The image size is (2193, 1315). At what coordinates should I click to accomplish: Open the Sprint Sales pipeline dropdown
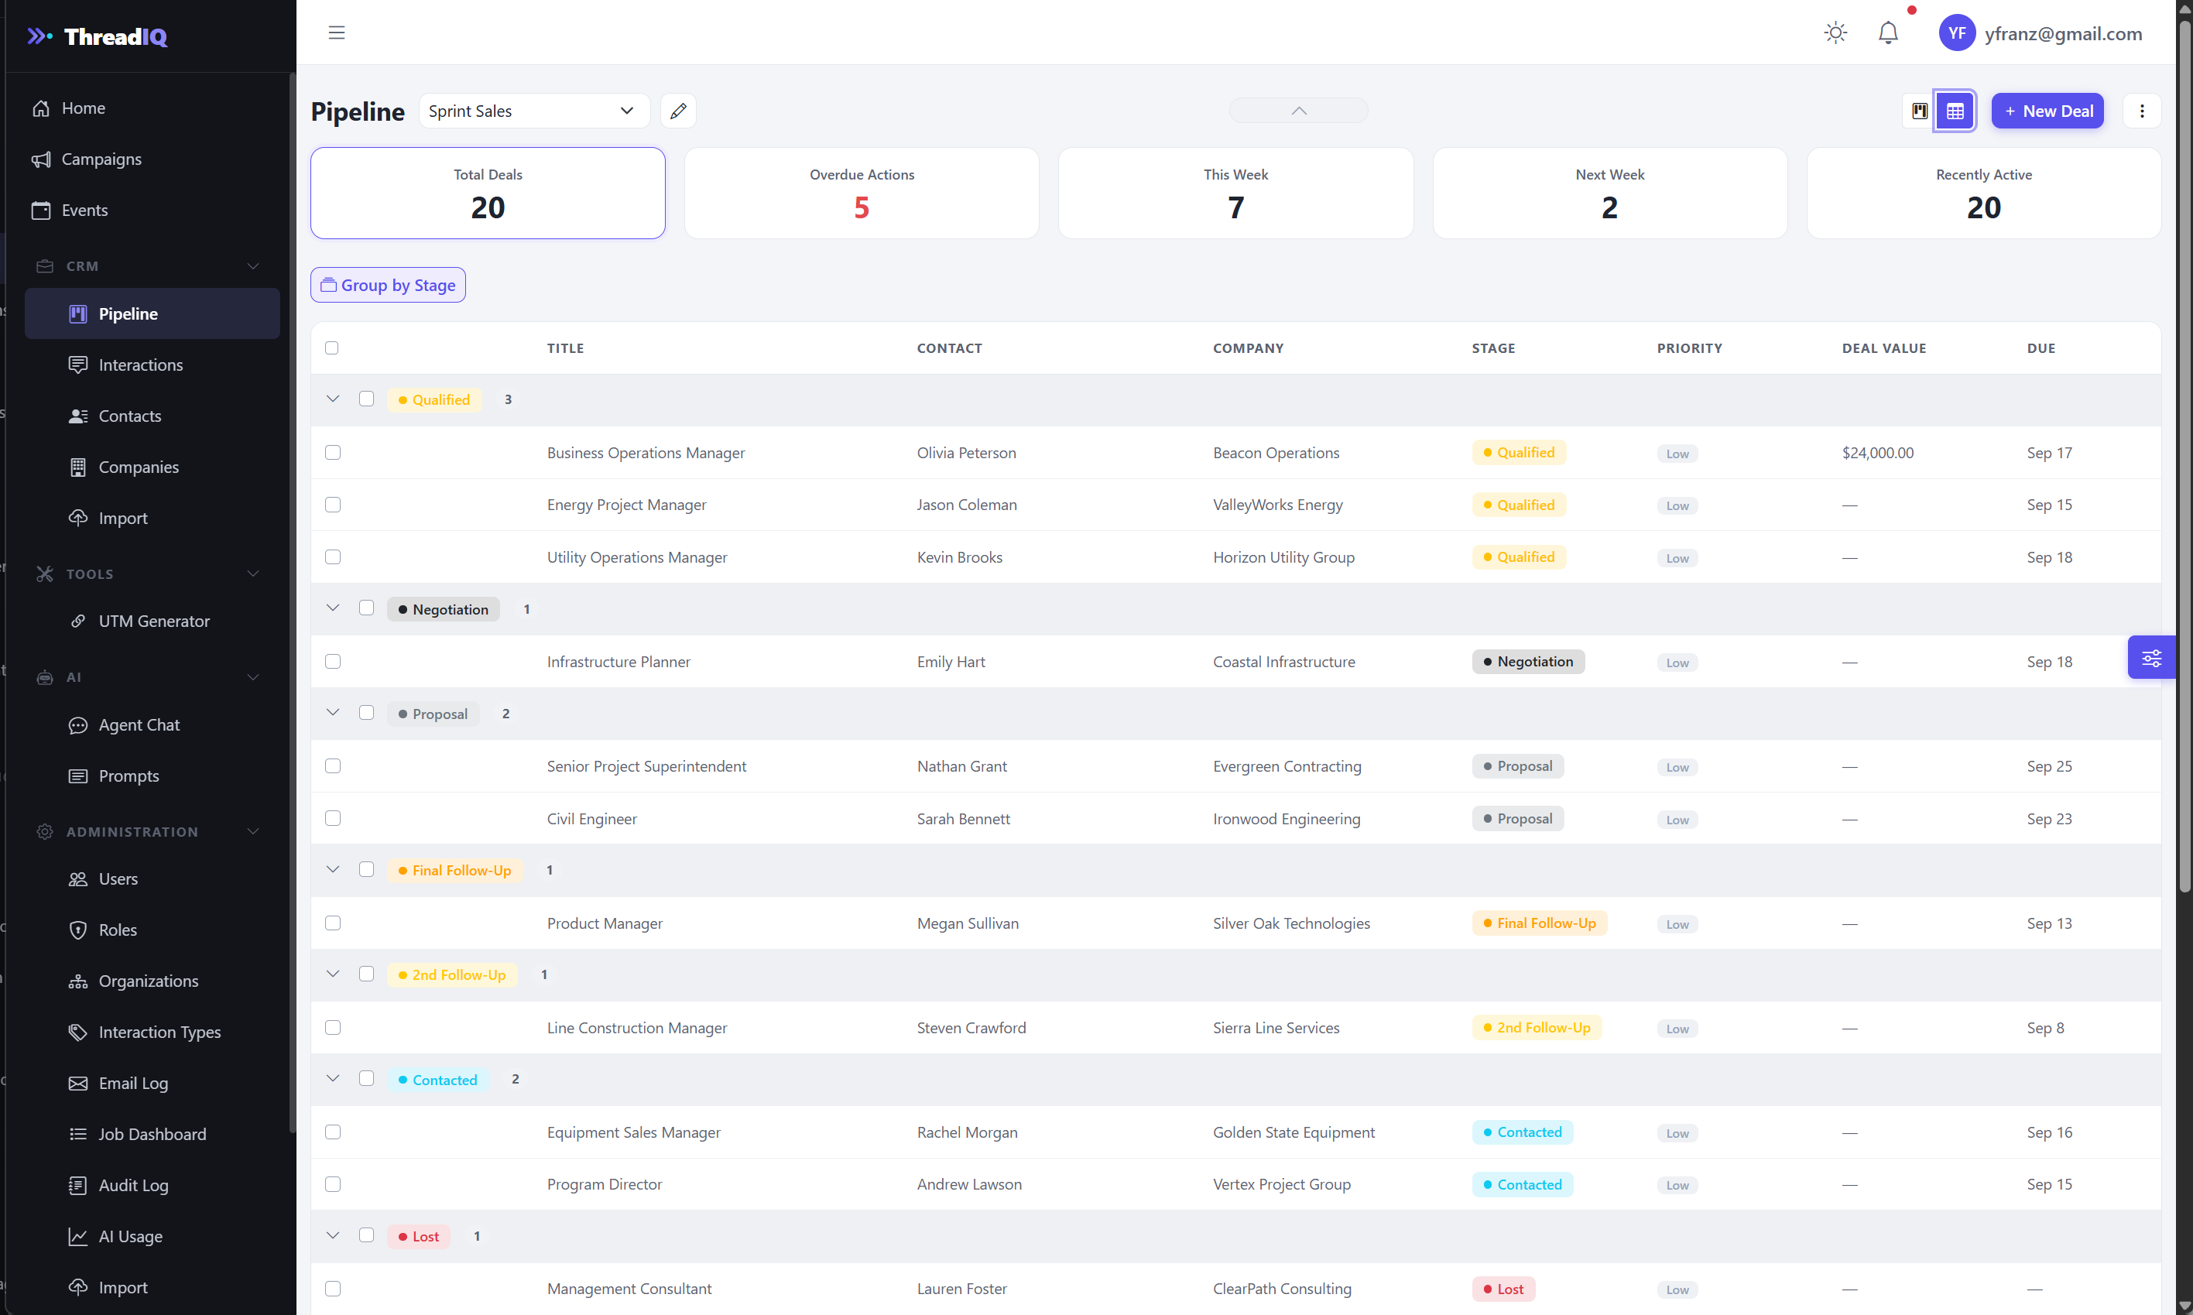pyautogui.click(x=534, y=111)
